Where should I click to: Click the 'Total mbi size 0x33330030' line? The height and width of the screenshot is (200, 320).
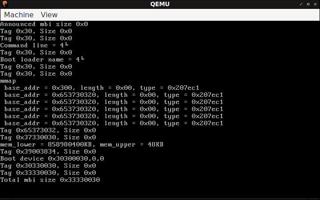point(50,180)
